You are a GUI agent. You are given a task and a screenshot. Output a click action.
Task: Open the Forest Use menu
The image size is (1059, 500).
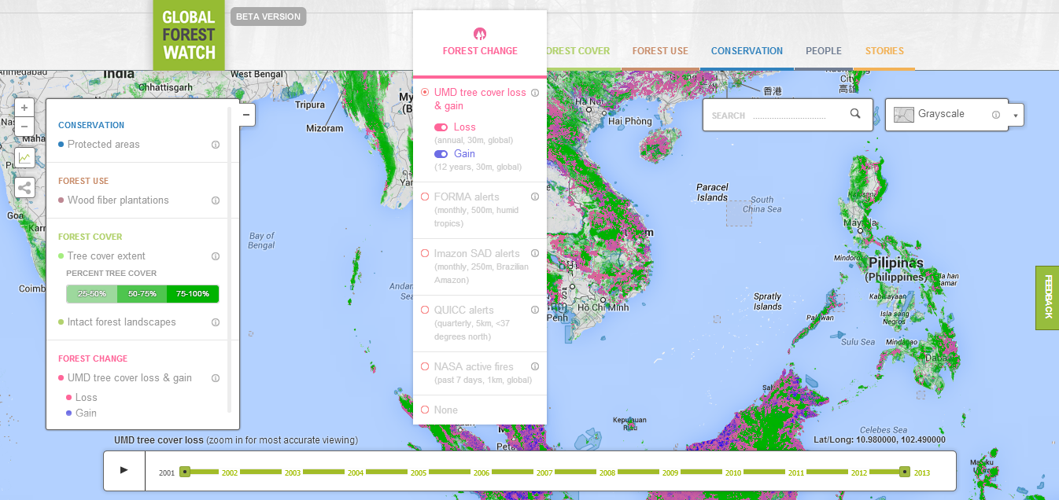(x=660, y=51)
